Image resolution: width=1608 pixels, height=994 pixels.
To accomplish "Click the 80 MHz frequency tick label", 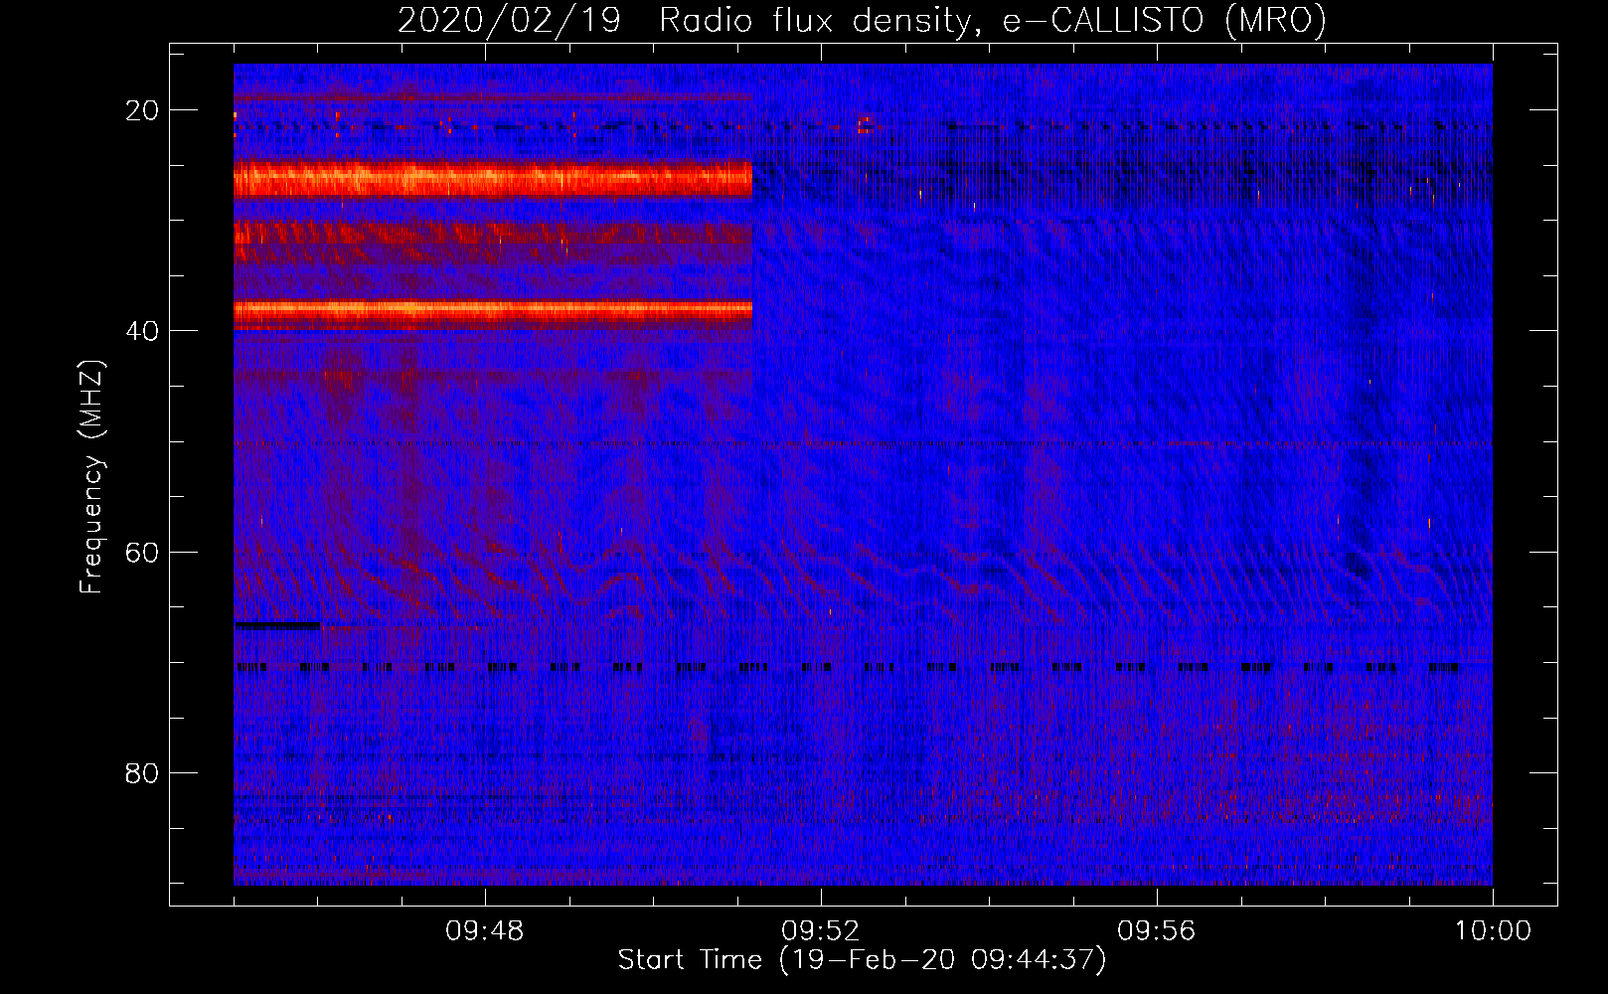I will 142,772.
